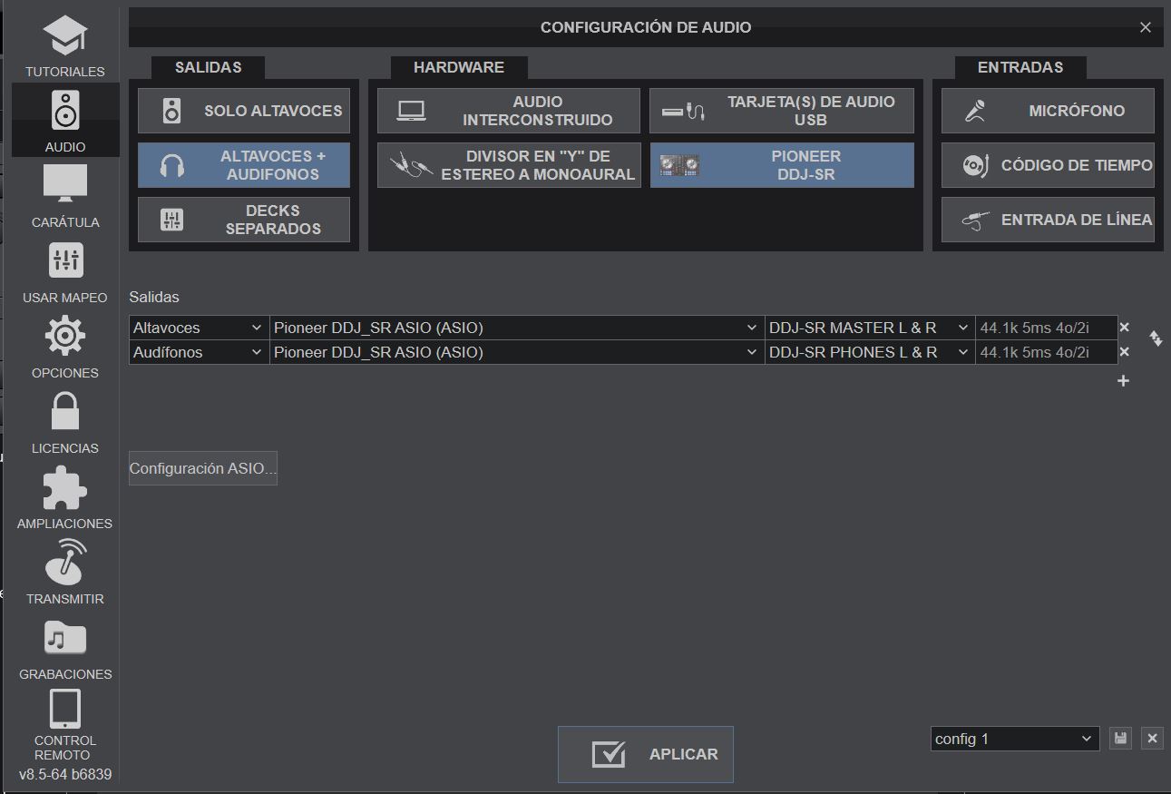Click the CONFIGURACIÓN DE AUDIO title
Viewport: 1171px width, 794px height.
(x=646, y=27)
